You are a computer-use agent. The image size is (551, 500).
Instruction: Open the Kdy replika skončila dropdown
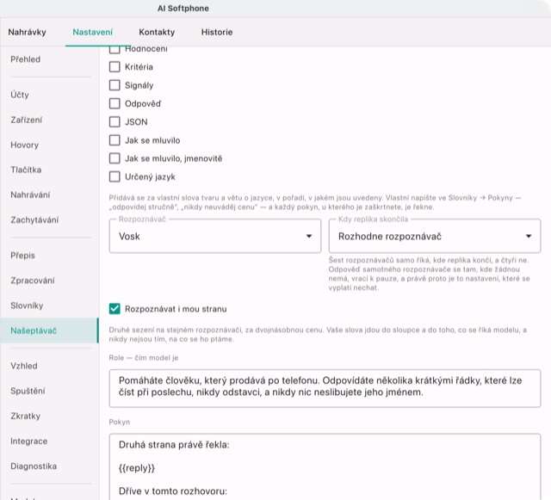click(435, 236)
